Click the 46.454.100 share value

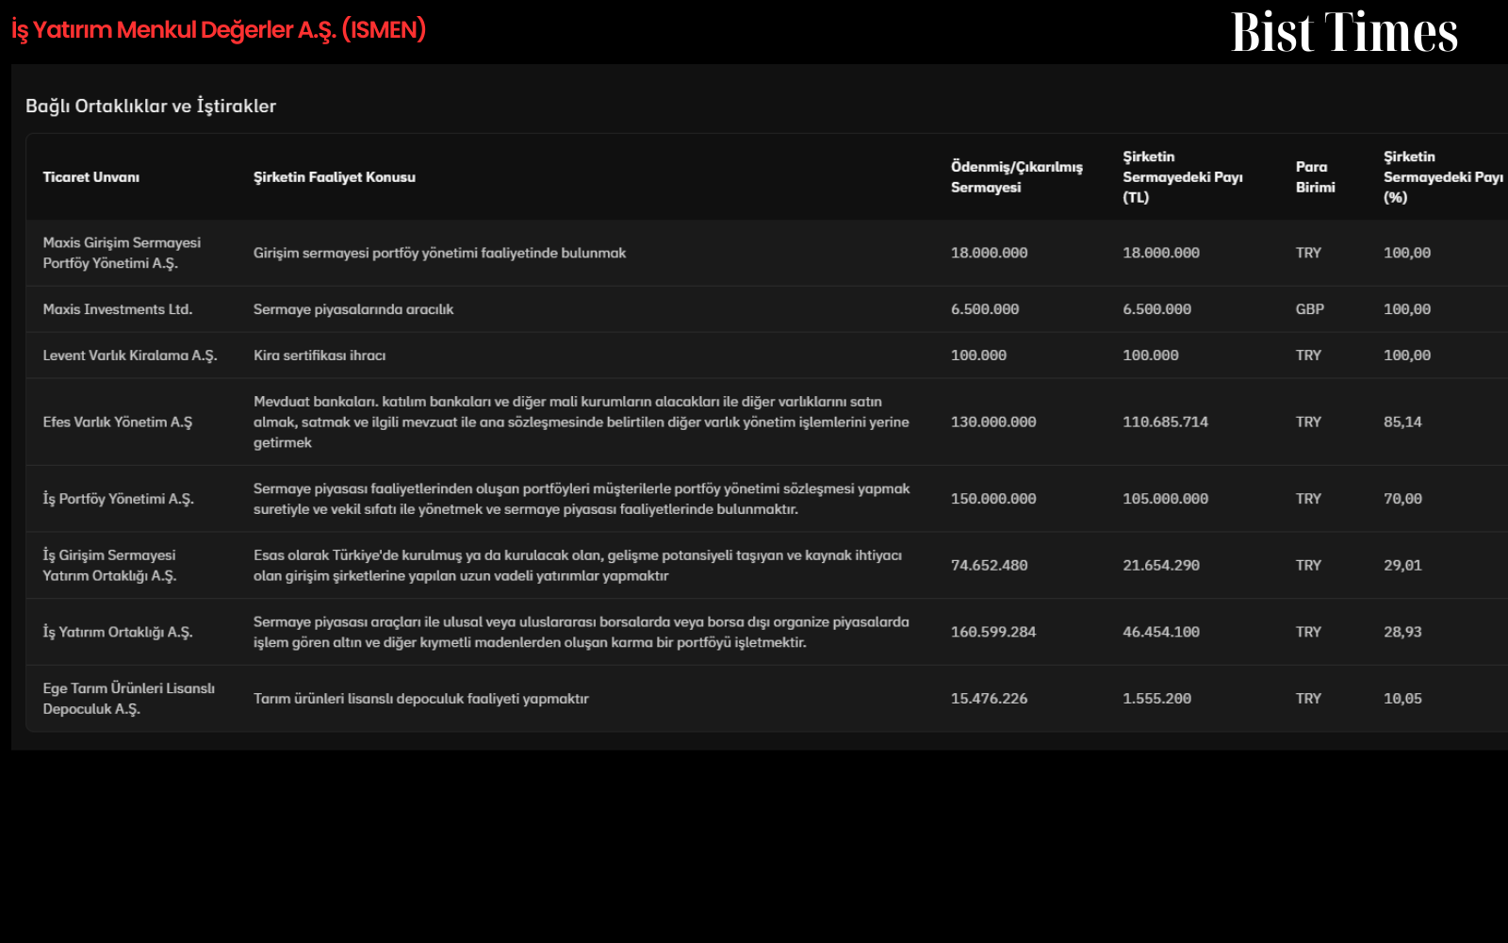point(1161,632)
